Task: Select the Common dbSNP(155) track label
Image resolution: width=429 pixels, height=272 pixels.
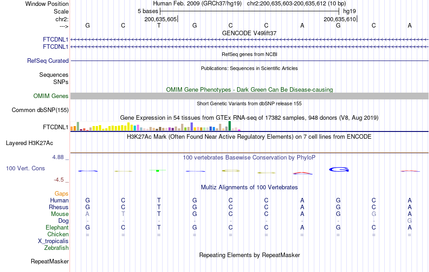Action: tap(40, 110)
